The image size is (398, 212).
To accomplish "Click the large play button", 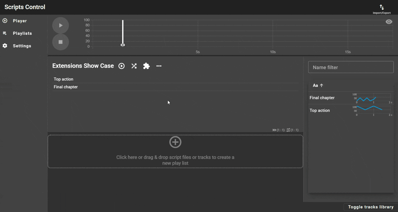I will (61, 25).
